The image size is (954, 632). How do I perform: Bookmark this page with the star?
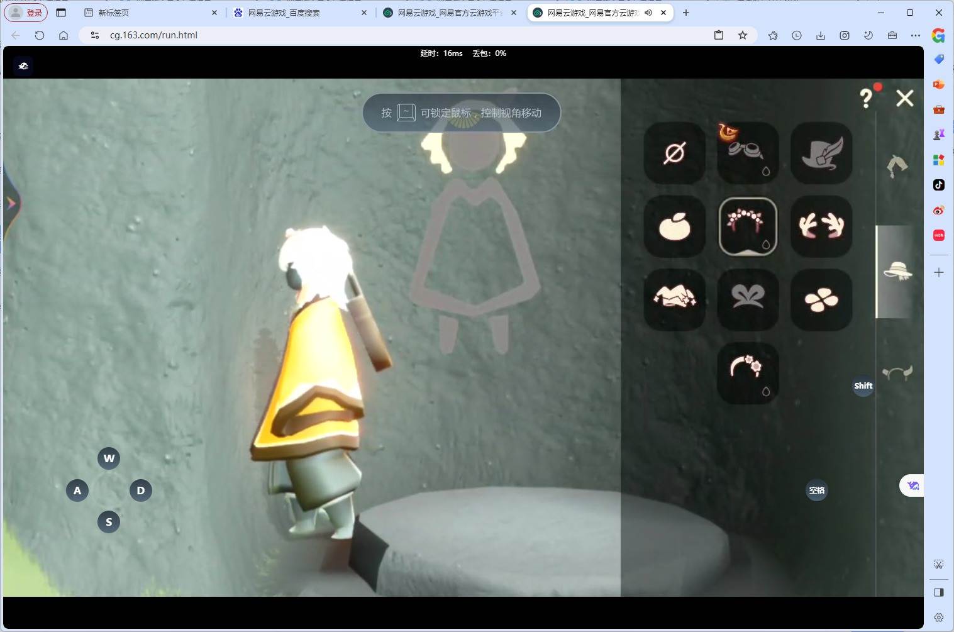pos(743,35)
